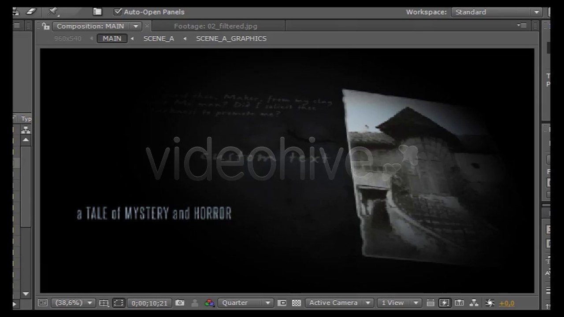This screenshot has width=564, height=317.
Task: Click the arrow before SCENE_A_GRAPHICS breadcrumb
Action: (x=185, y=38)
